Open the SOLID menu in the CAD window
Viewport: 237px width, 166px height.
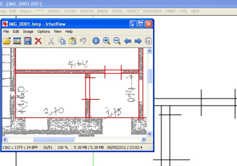click(117, 11)
